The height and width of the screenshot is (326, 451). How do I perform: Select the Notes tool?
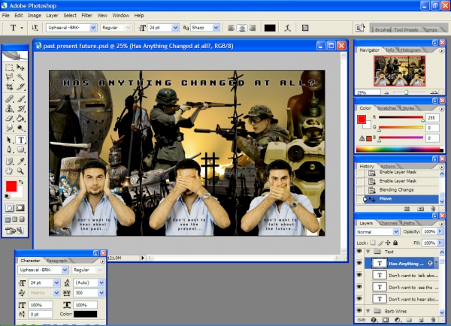point(9,161)
